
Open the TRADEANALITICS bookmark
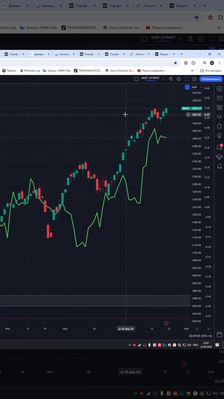pyautogui.click(x=88, y=70)
